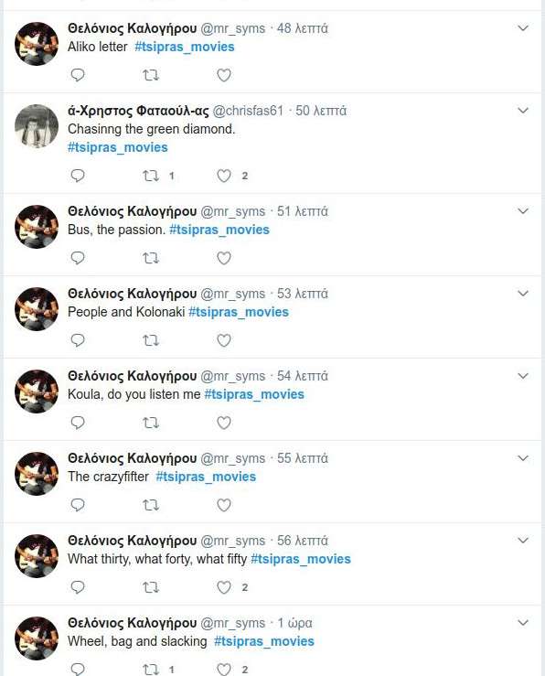The width and height of the screenshot is (545, 676).
Task: Like the 'Chasinng the green diamond' tweet
Action: tap(224, 176)
